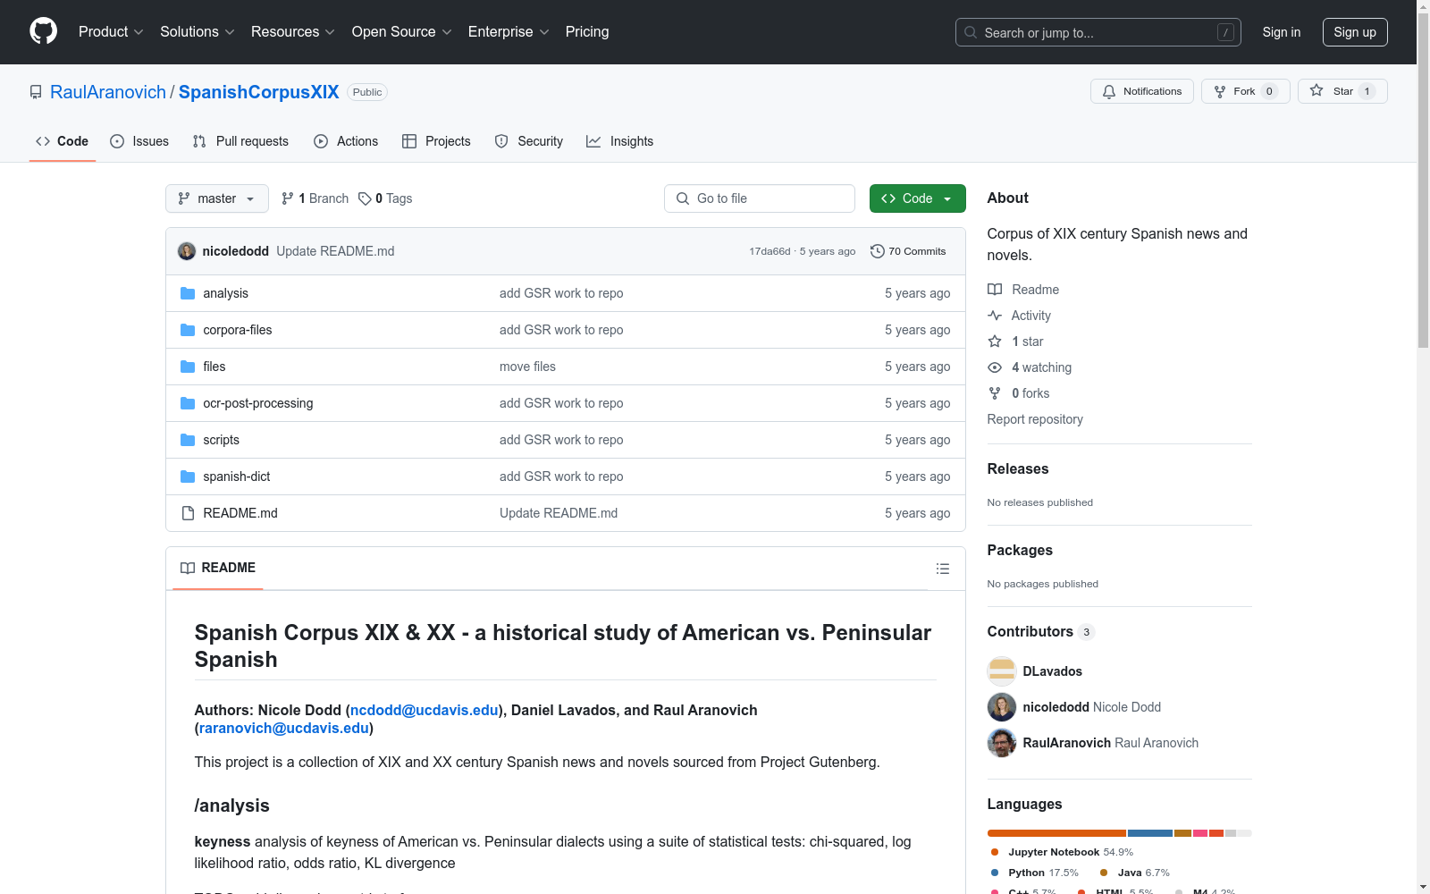Click the orange Jupyter Notebook language bar segment

click(1056, 833)
